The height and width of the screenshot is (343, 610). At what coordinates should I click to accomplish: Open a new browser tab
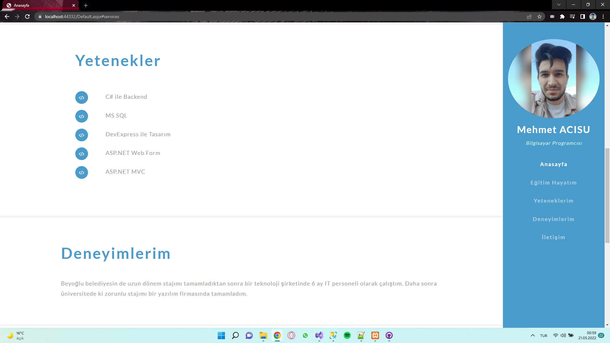tap(86, 5)
